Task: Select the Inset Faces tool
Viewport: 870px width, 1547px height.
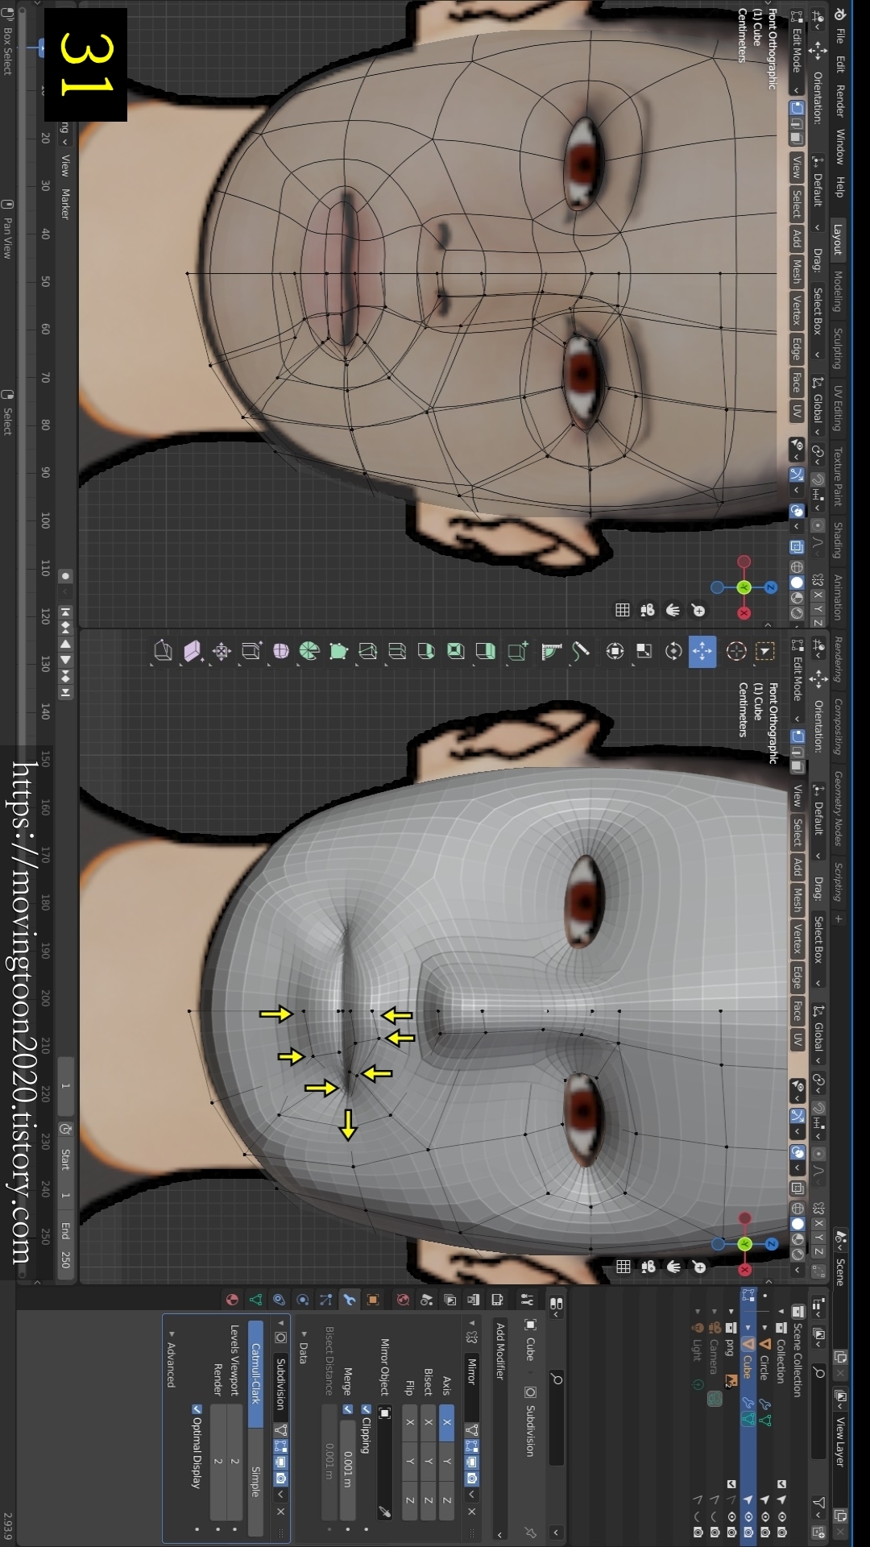Action: coord(455,651)
